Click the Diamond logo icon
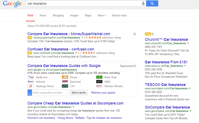The width and height of the screenshot is (199, 123). point(65,82)
